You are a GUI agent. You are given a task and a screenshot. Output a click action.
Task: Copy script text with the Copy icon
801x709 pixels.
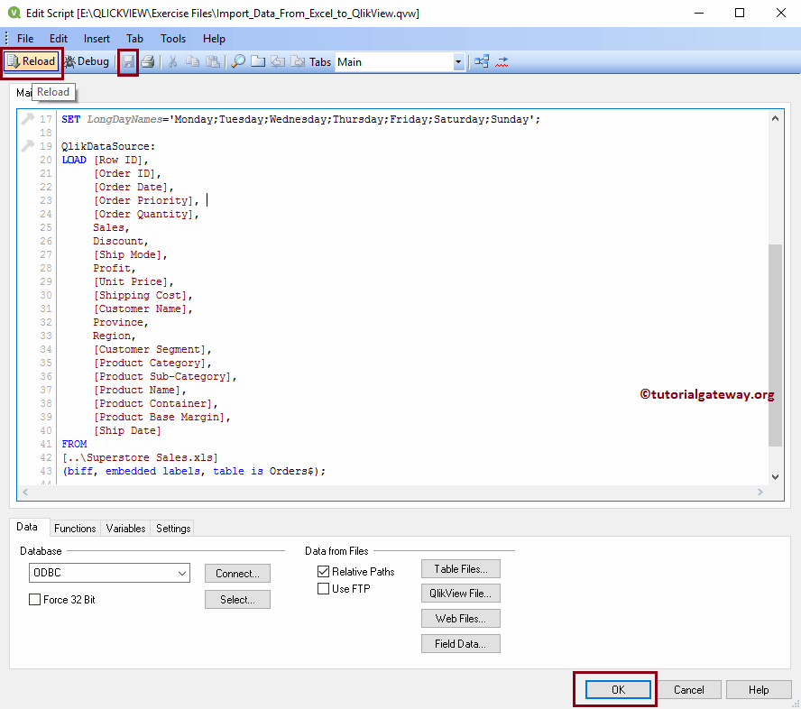pyautogui.click(x=191, y=61)
